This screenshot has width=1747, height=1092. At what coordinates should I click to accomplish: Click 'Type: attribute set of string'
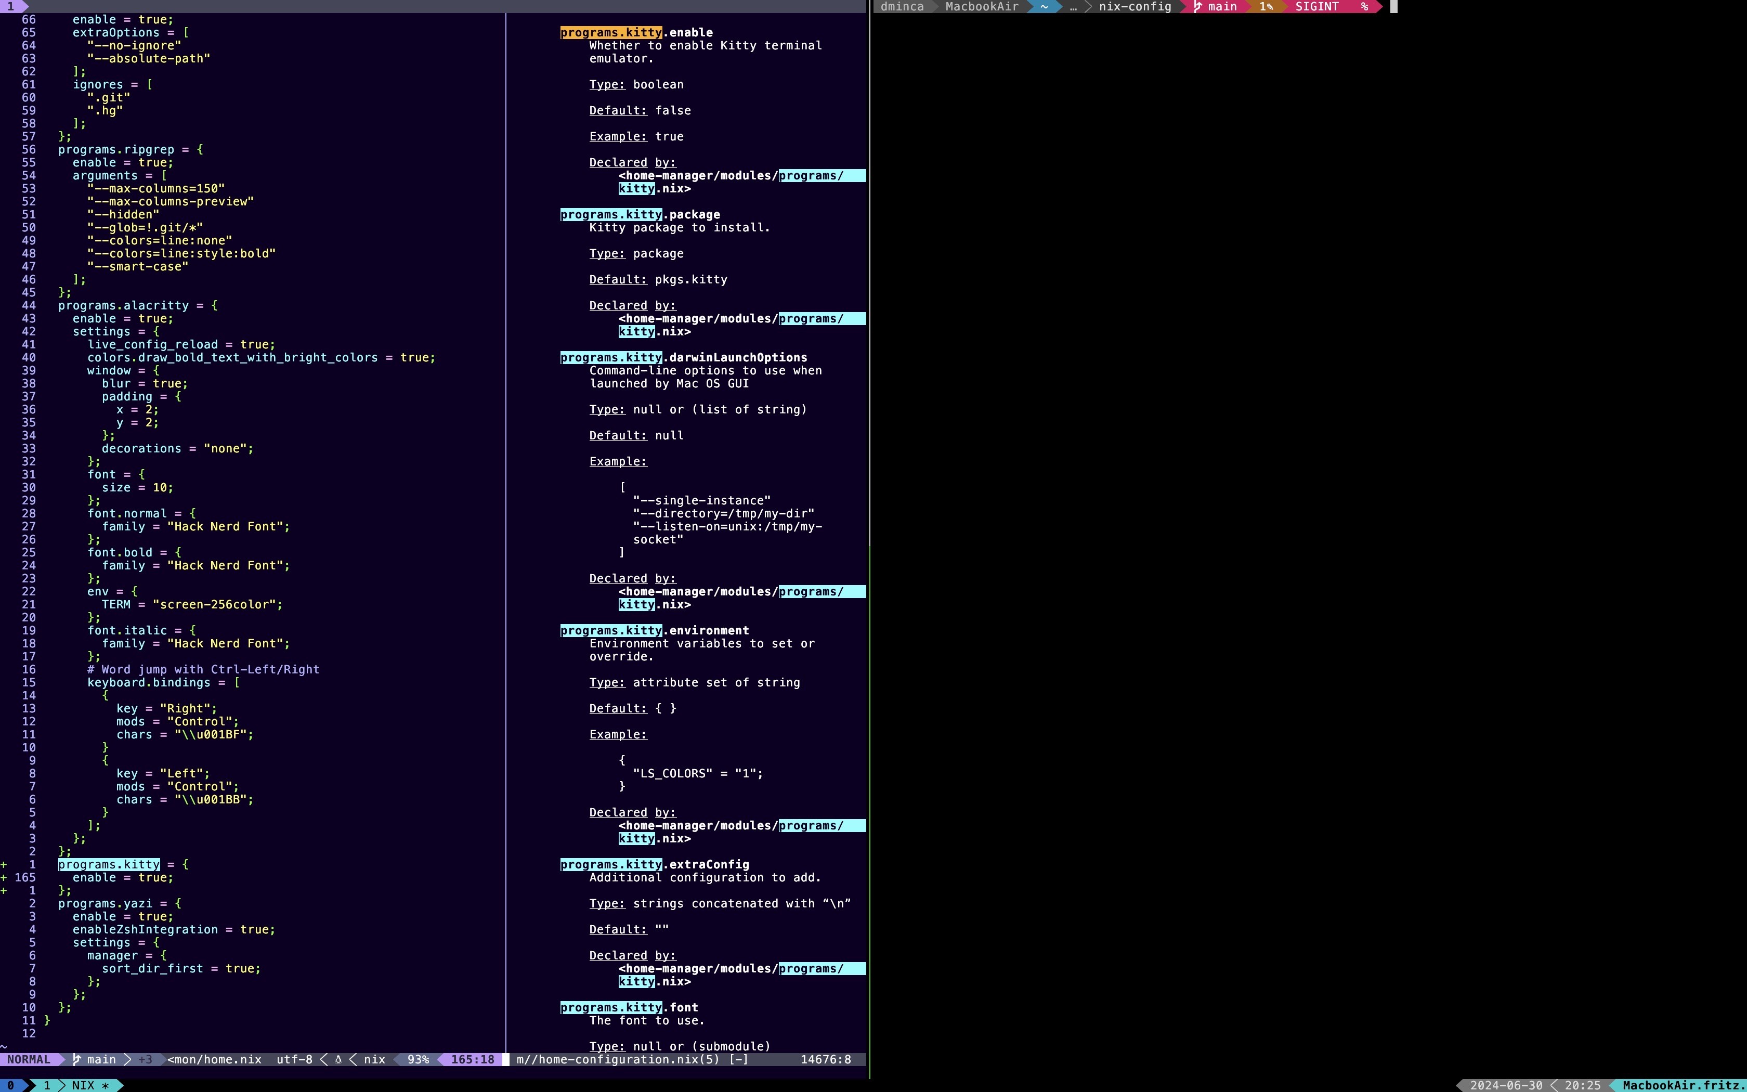pyautogui.click(x=695, y=682)
